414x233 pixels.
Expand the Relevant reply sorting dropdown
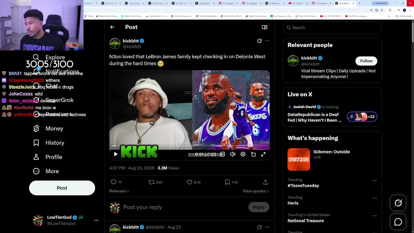[119, 191]
